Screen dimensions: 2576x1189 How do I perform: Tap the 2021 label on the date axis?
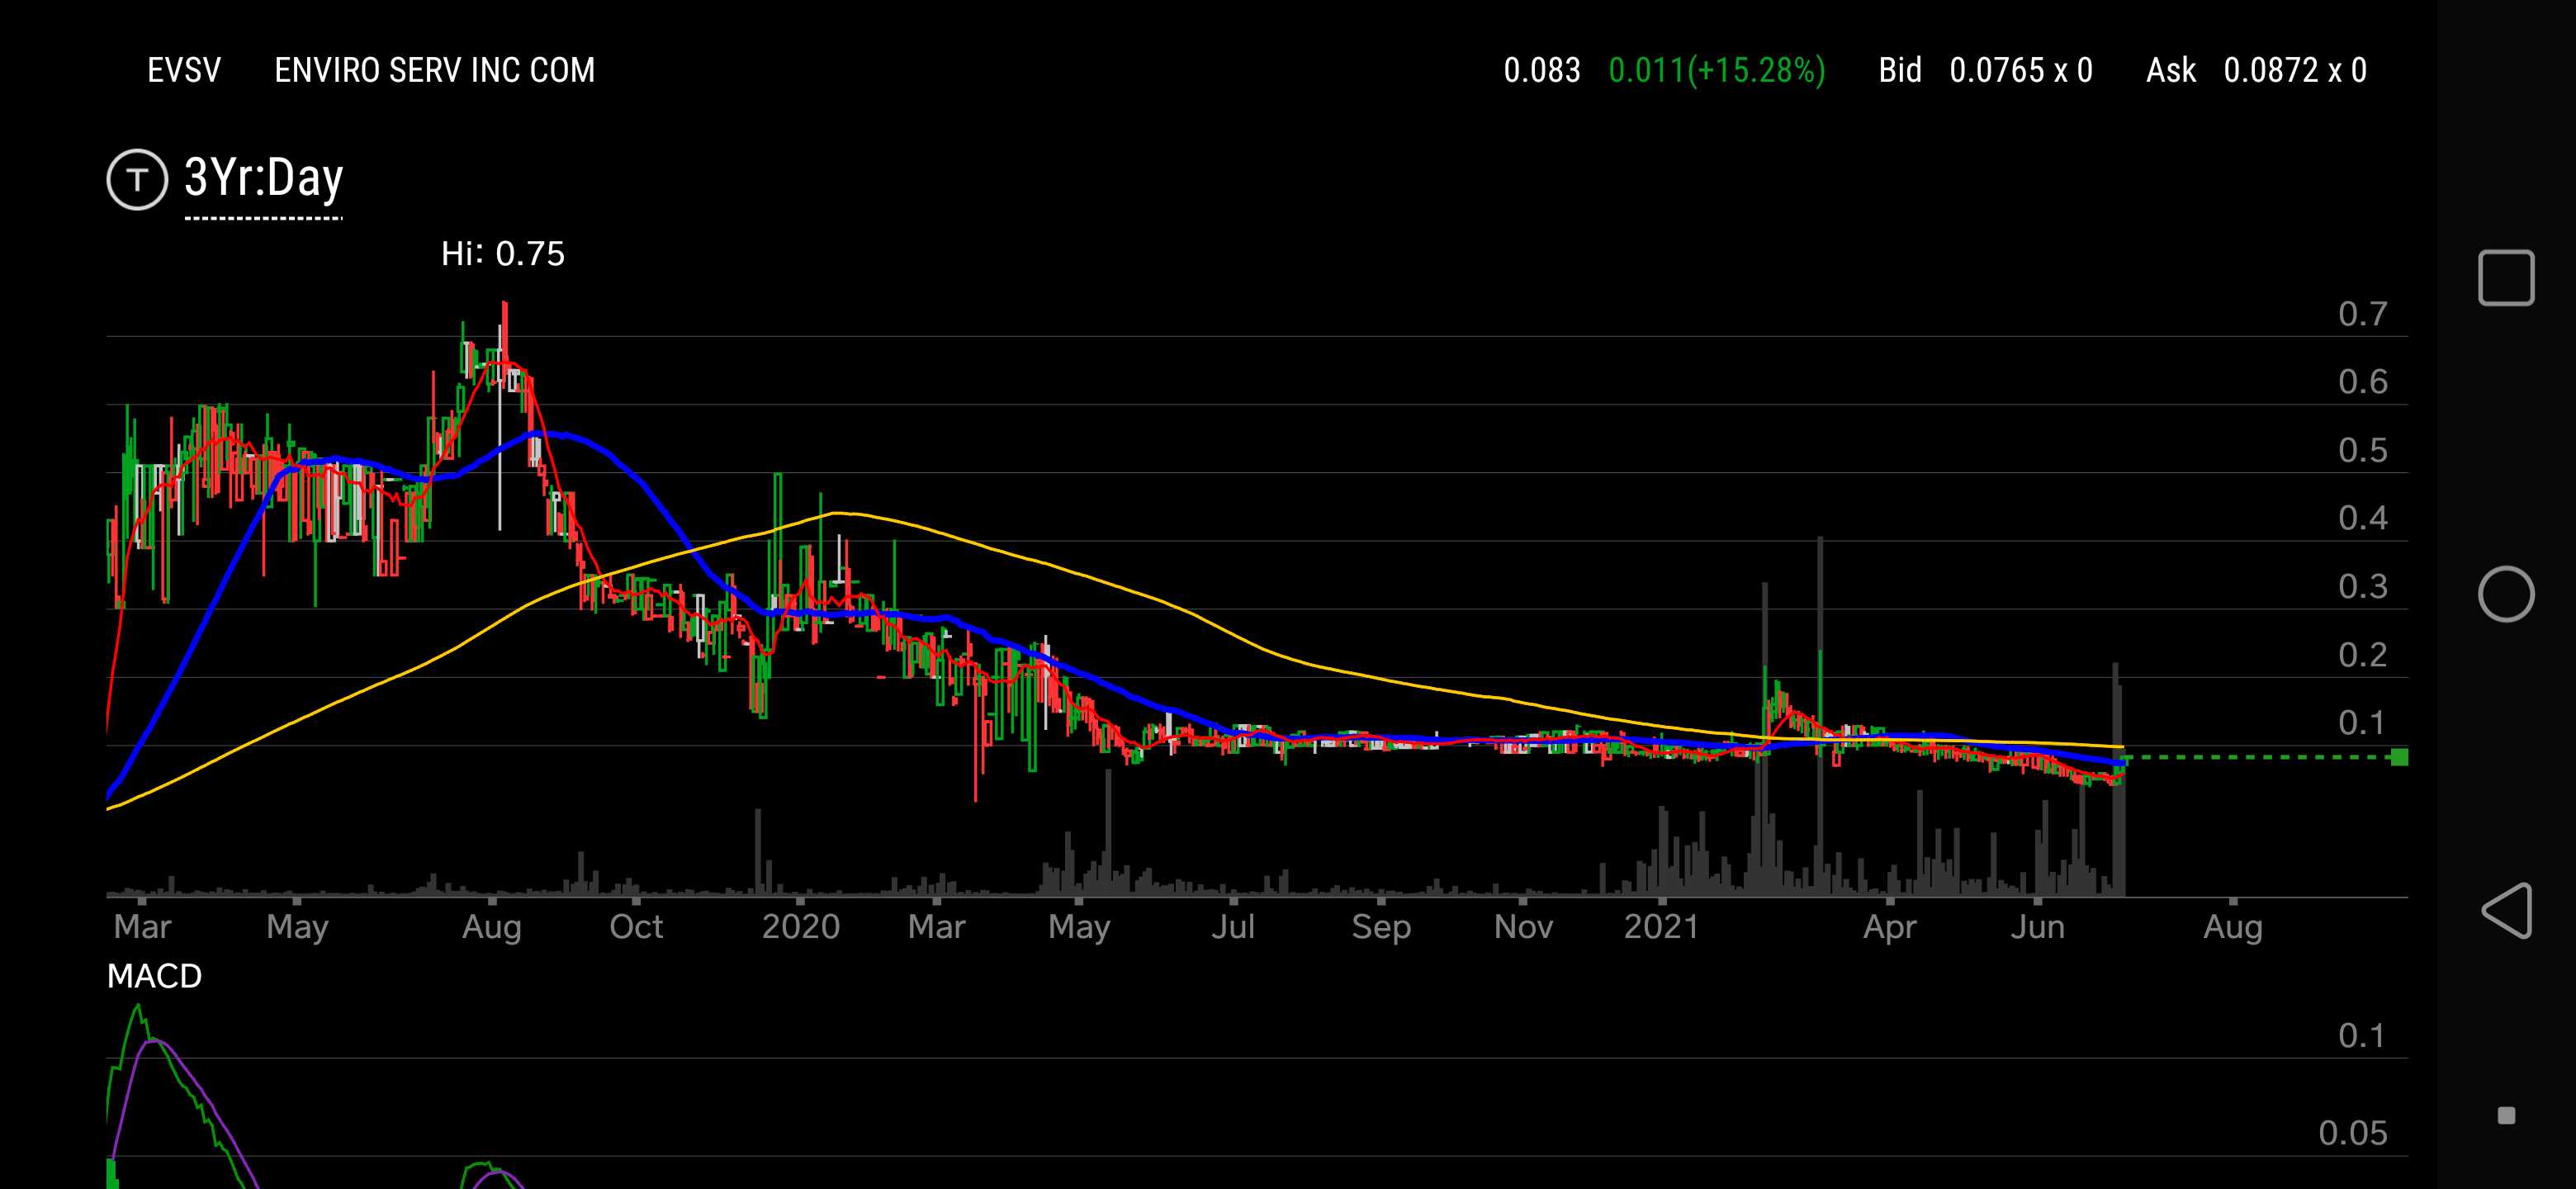click(x=1662, y=927)
